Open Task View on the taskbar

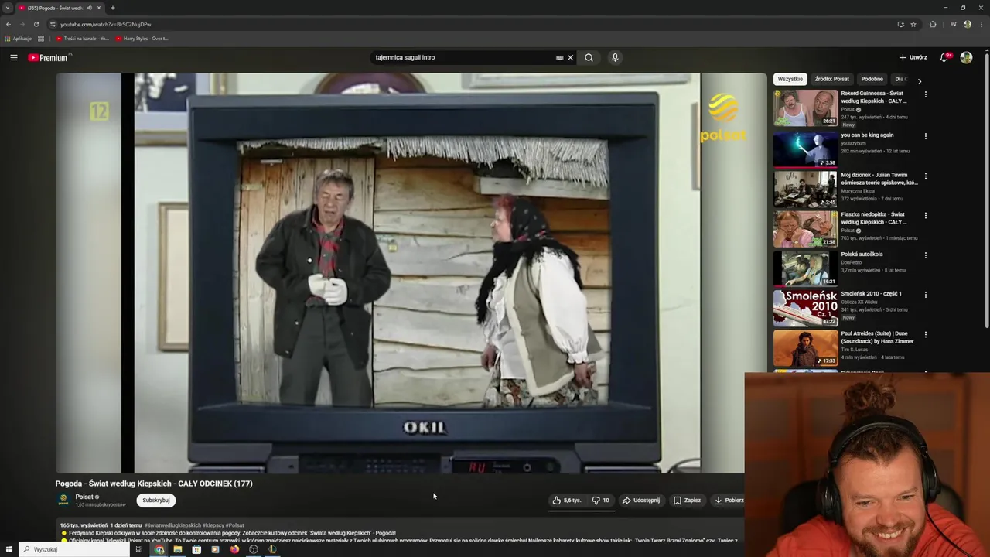[139, 549]
